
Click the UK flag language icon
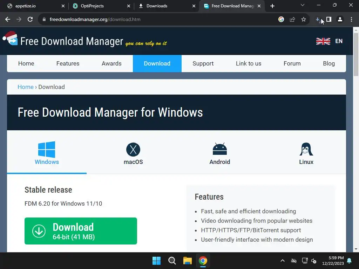pos(323,41)
